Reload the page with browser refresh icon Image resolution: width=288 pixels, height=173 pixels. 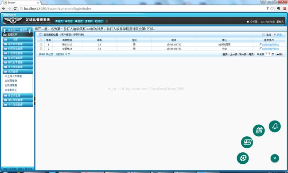coord(15,8)
